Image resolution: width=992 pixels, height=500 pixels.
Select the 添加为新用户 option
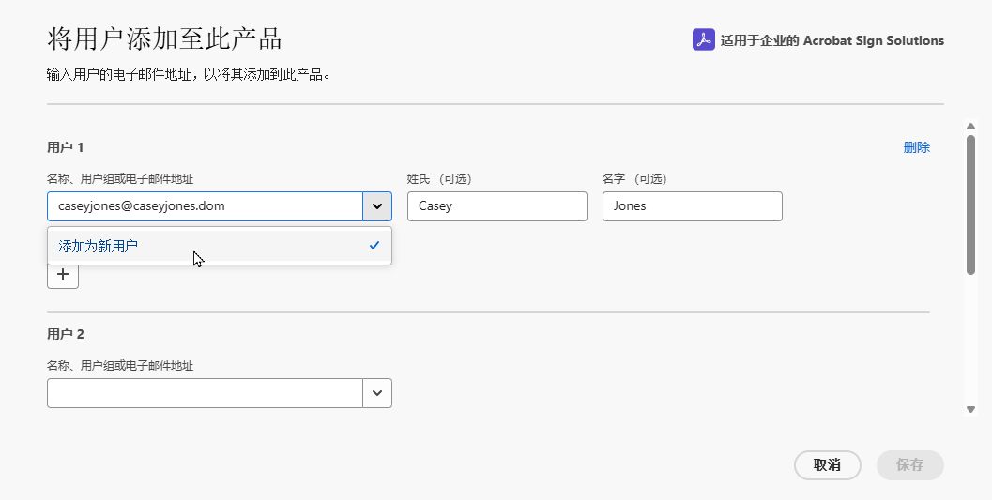(x=220, y=246)
